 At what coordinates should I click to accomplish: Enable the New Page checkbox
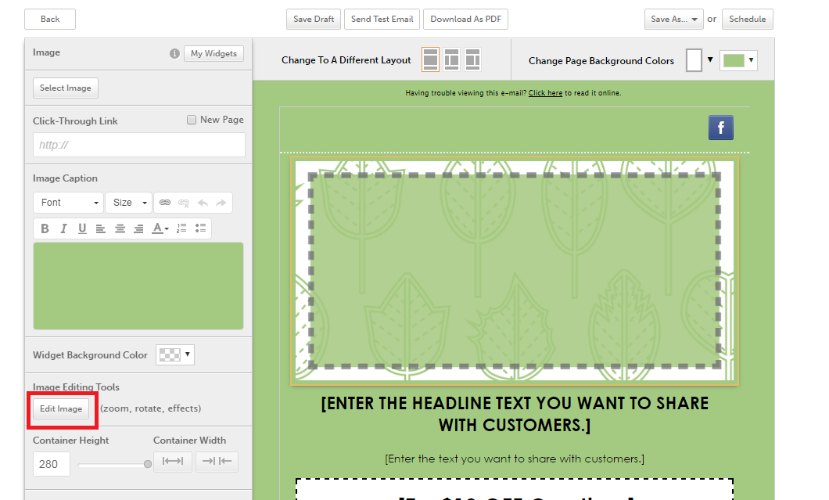[192, 120]
